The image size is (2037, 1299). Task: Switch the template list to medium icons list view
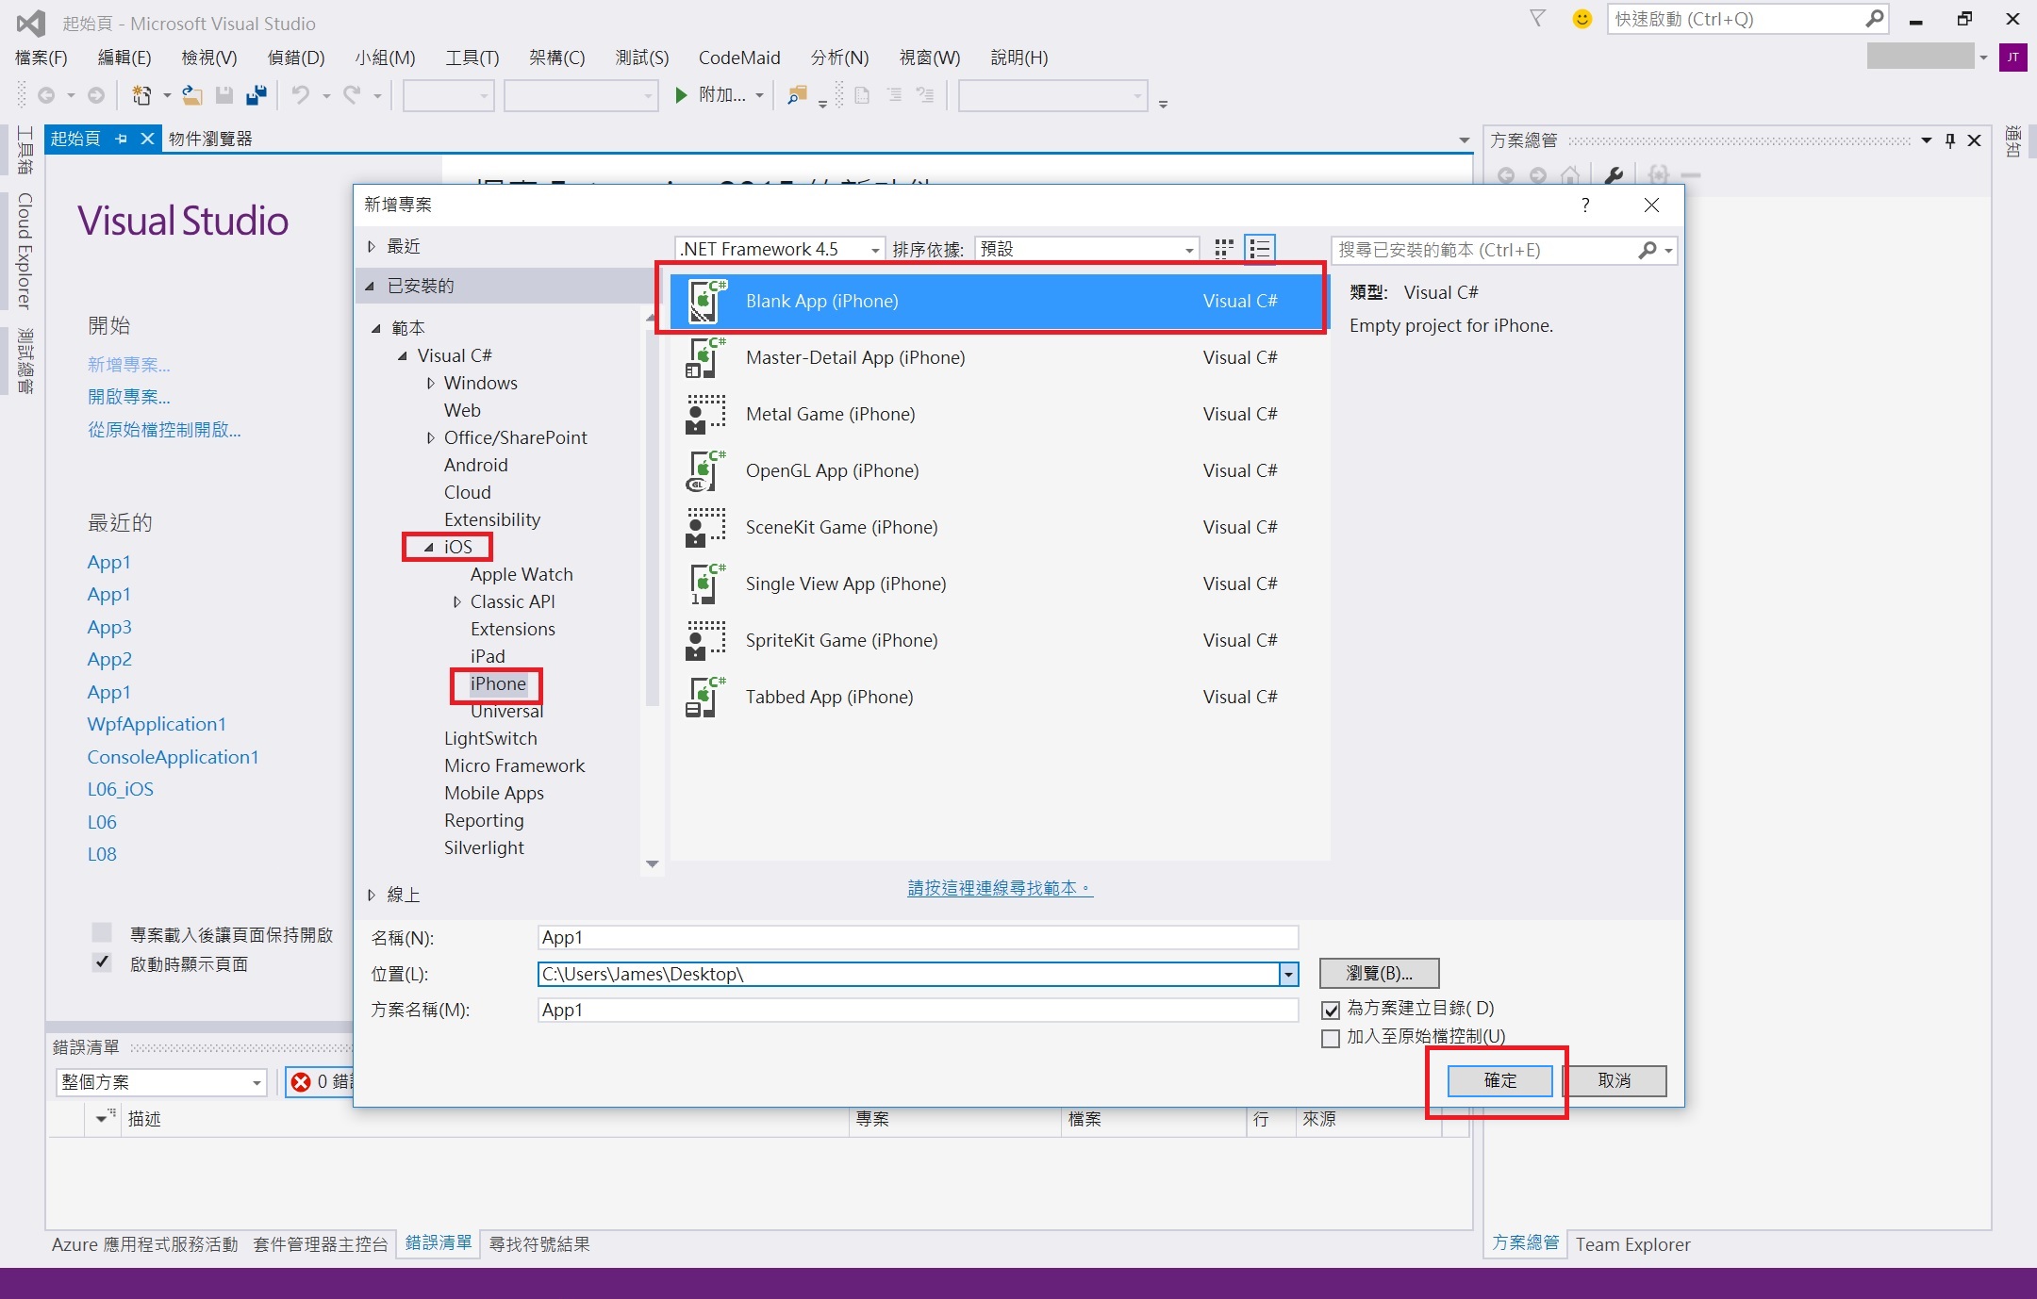[x=1260, y=249]
